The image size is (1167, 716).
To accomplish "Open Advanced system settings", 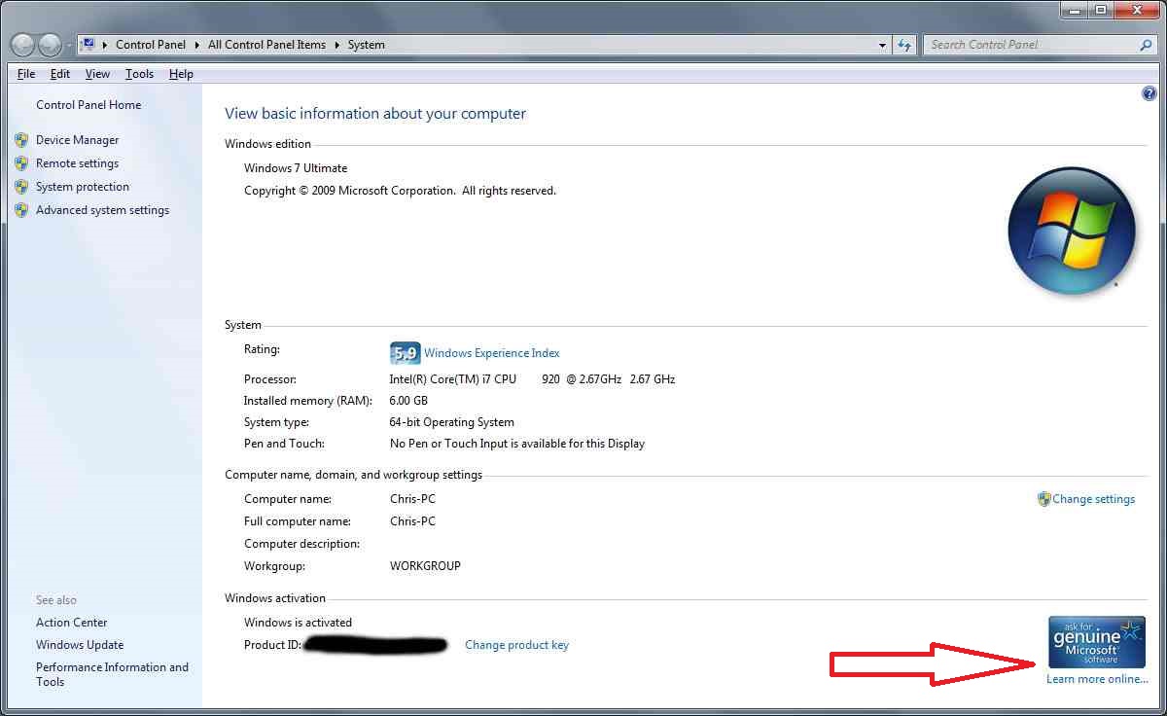I will (102, 210).
